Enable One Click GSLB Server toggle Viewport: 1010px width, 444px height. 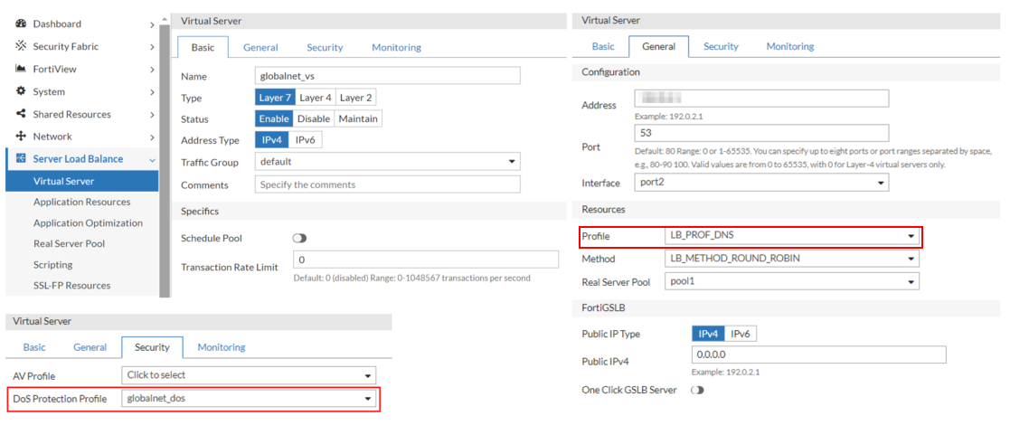[697, 390]
